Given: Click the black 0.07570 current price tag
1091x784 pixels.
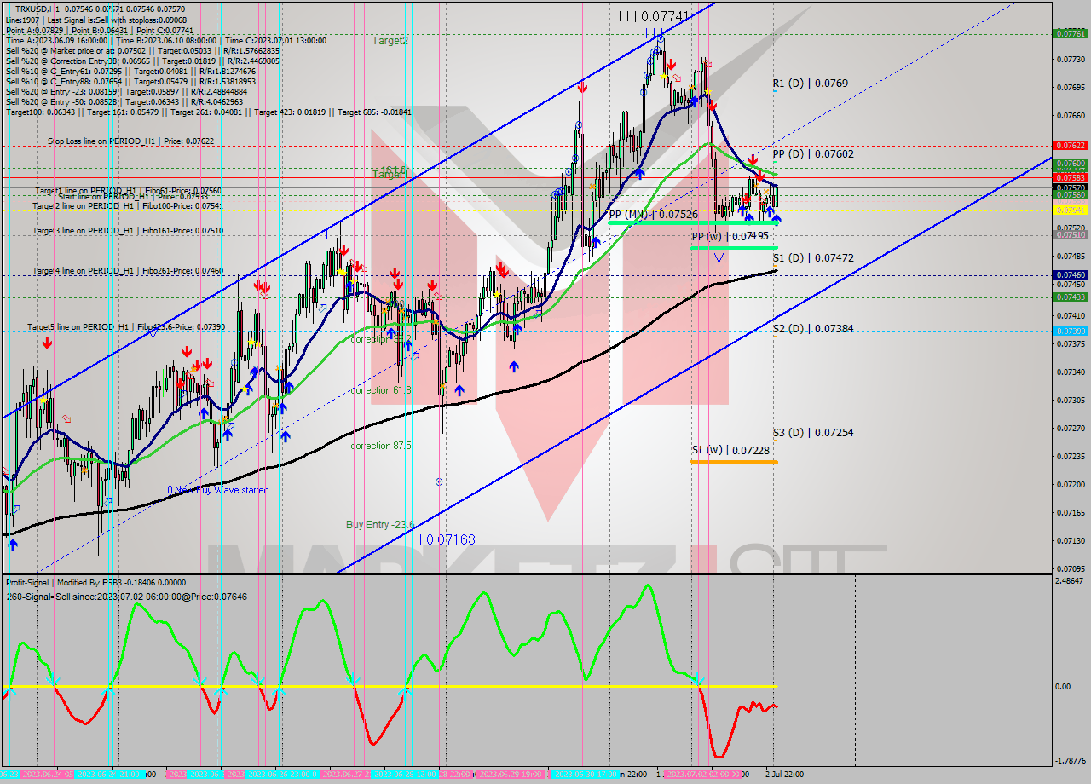Looking at the screenshot, I should pyautogui.click(x=1071, y=187).
